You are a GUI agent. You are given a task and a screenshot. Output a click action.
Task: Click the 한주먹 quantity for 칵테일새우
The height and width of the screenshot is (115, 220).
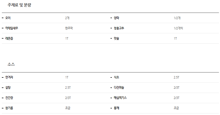(69, 28)
